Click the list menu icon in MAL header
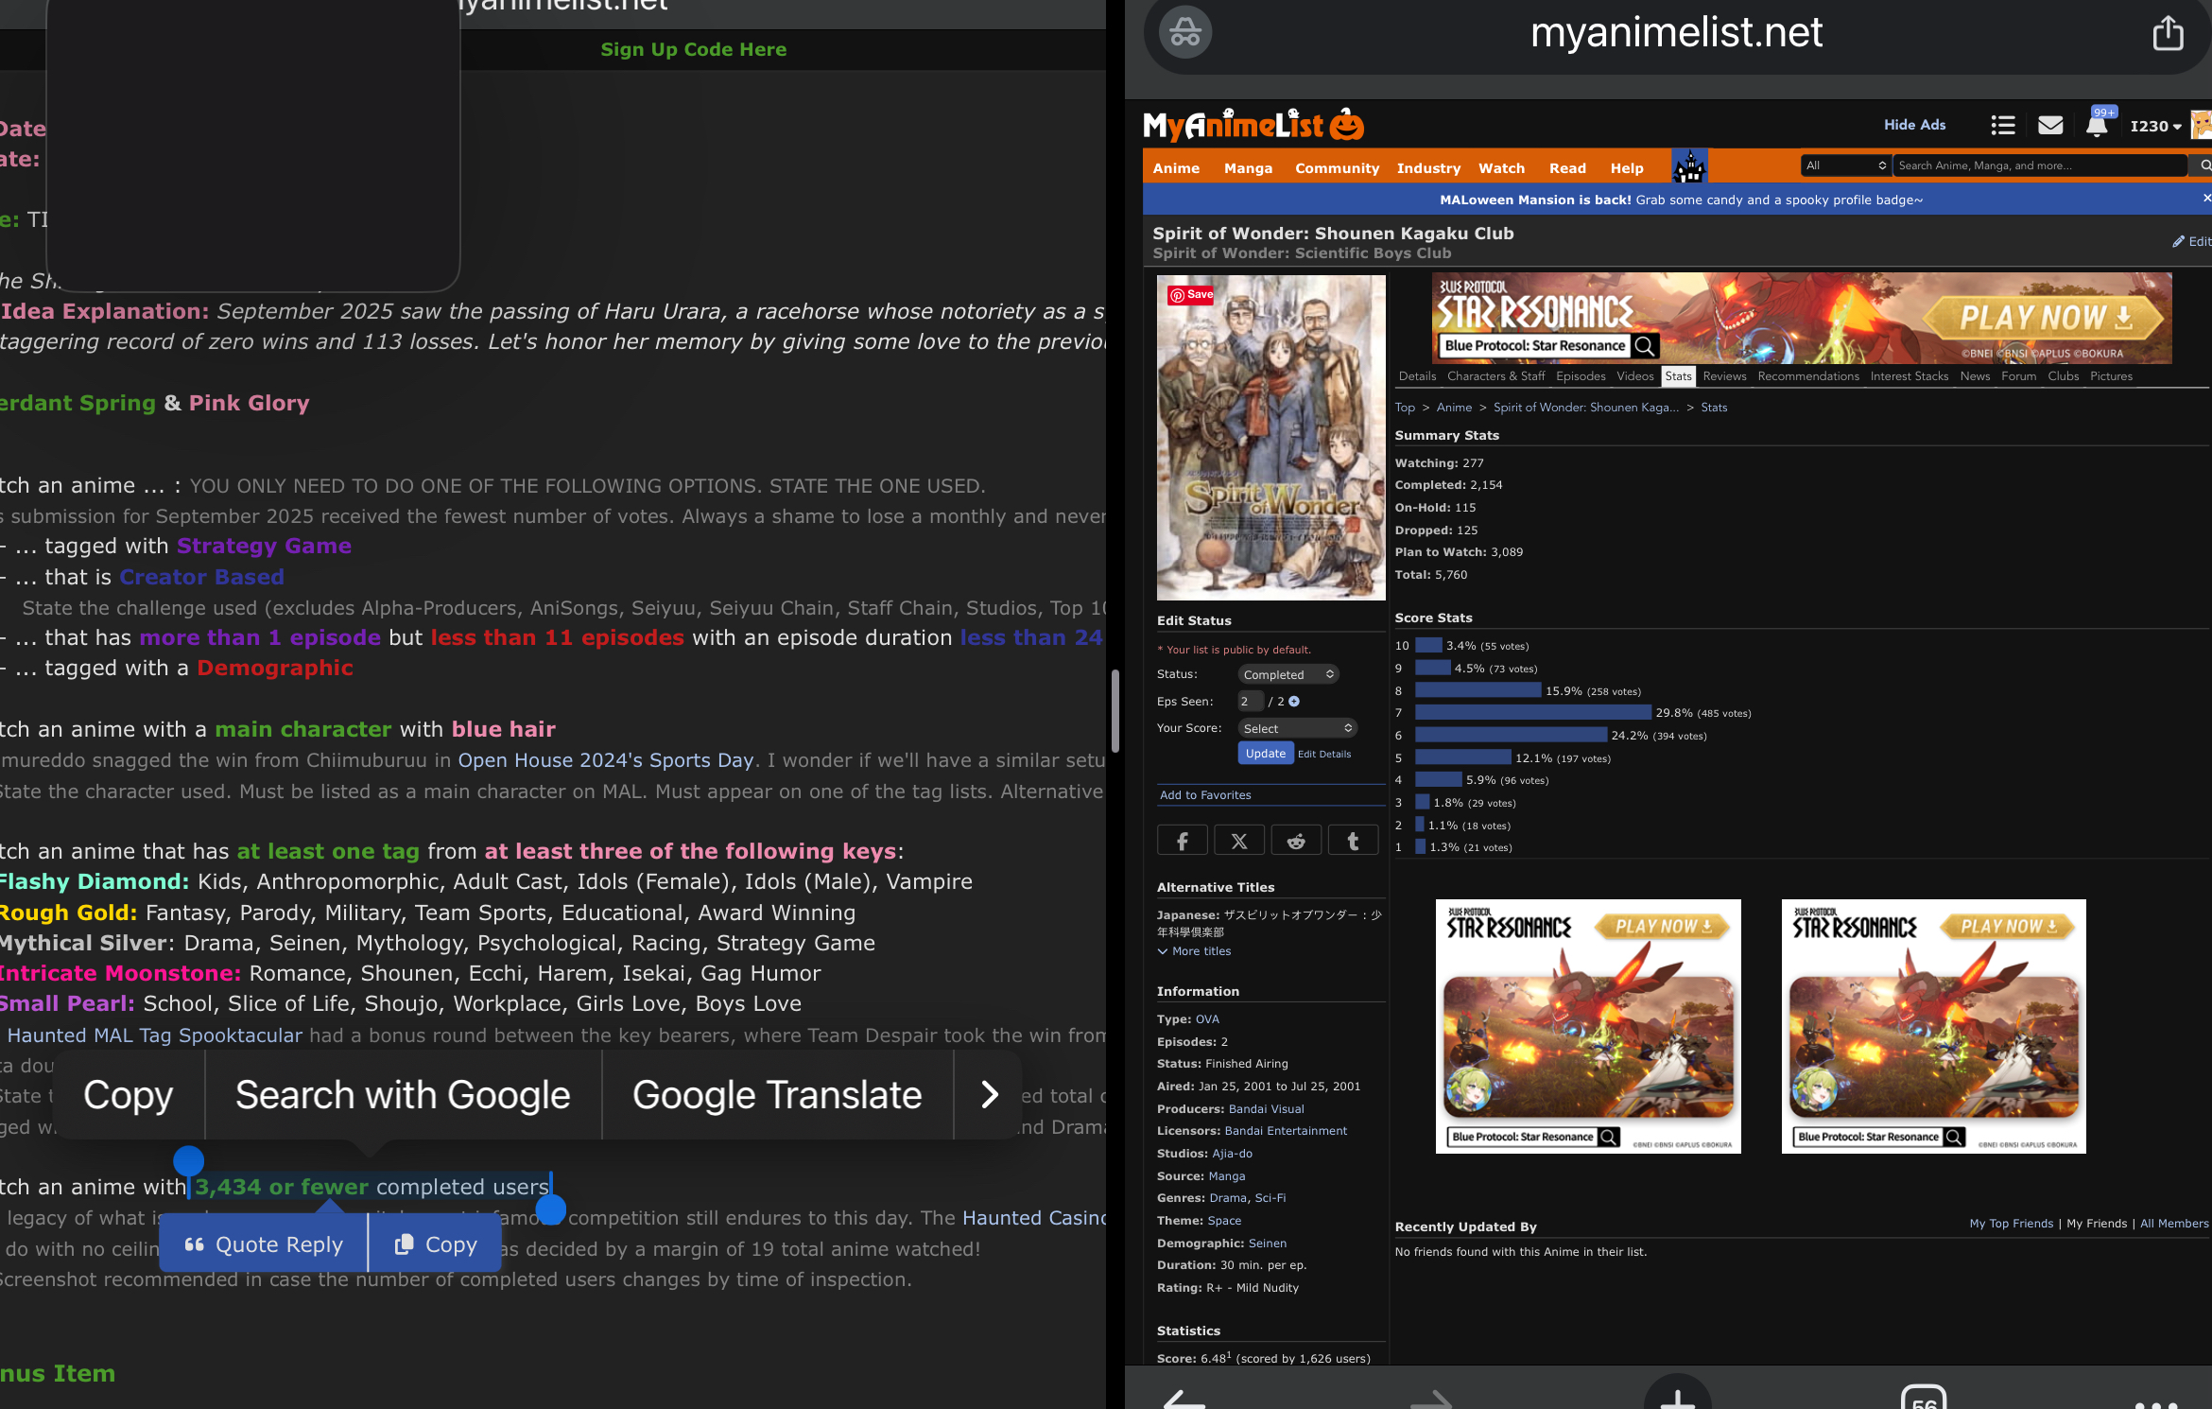The image size is (2212, 1409). [2002, 126]
